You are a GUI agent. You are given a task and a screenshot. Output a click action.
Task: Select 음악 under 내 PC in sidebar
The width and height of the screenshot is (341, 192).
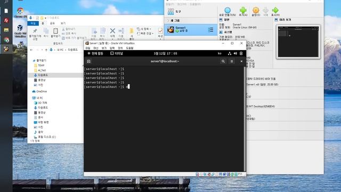[x=40, y=132]
